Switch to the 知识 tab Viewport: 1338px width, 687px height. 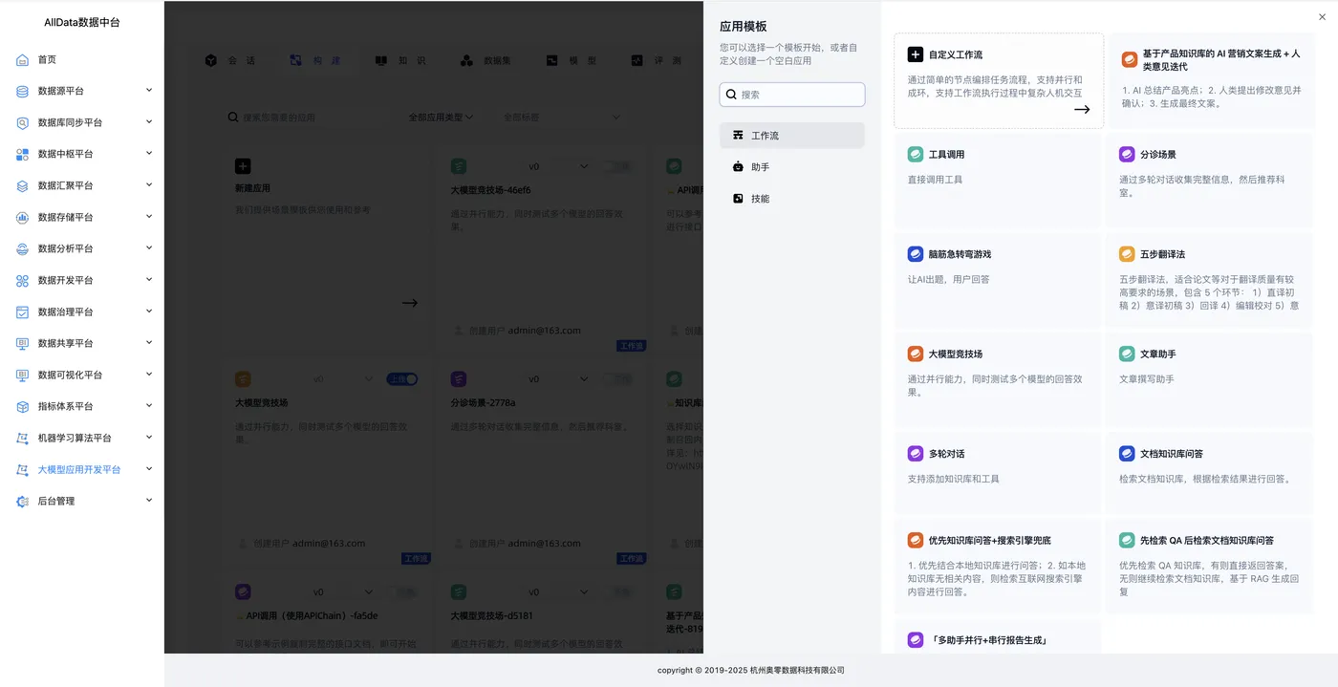[400, 60]
